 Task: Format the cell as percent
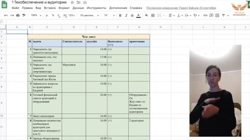[53, 16]
